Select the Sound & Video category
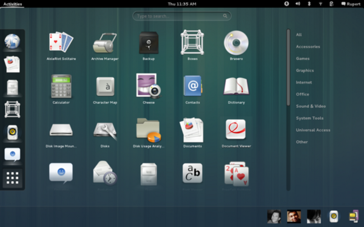The width and height of the screenshot is (364, 227). [x=311, y=107]
